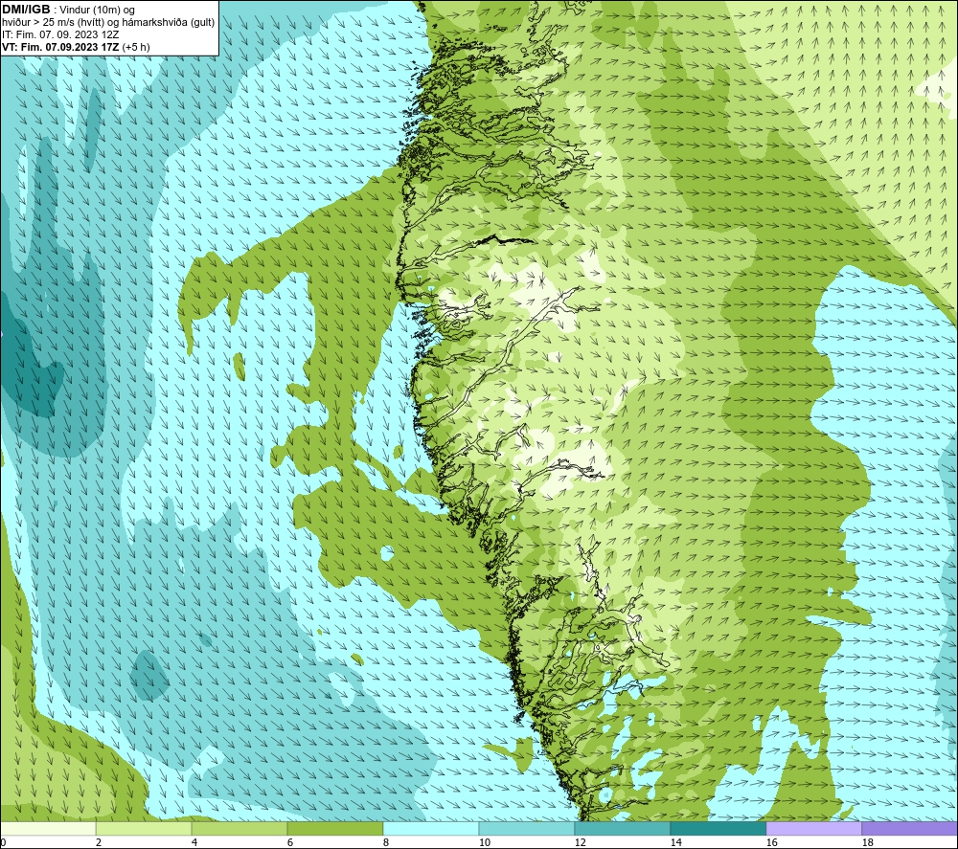Click the legend label '12'
This screenshot has height=849, width=958.
[x=580, y=842]
